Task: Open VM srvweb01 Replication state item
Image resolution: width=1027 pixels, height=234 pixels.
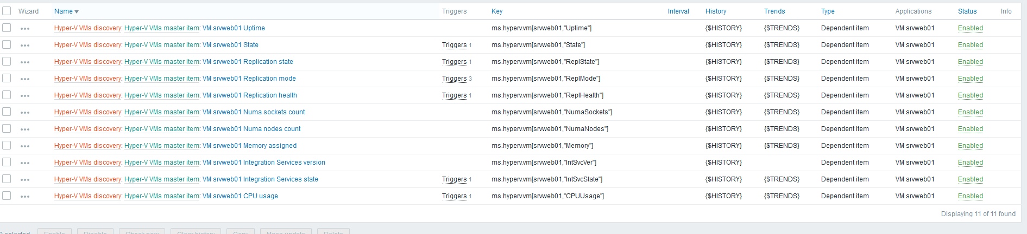Action: point(248,62)
